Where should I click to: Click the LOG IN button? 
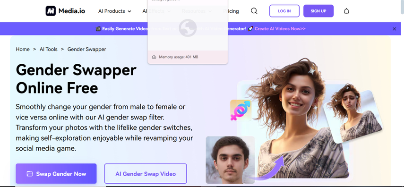click(x=284, y=11)
